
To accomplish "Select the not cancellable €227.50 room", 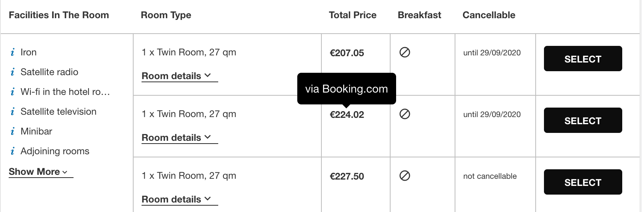I will tap(583, 182).
